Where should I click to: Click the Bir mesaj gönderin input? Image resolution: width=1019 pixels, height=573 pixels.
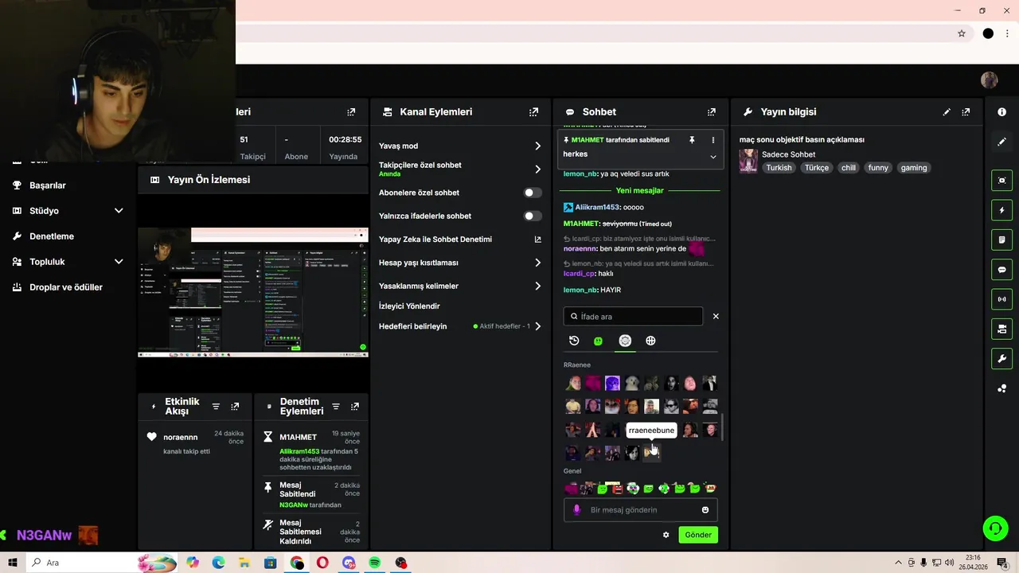(641, 510)
